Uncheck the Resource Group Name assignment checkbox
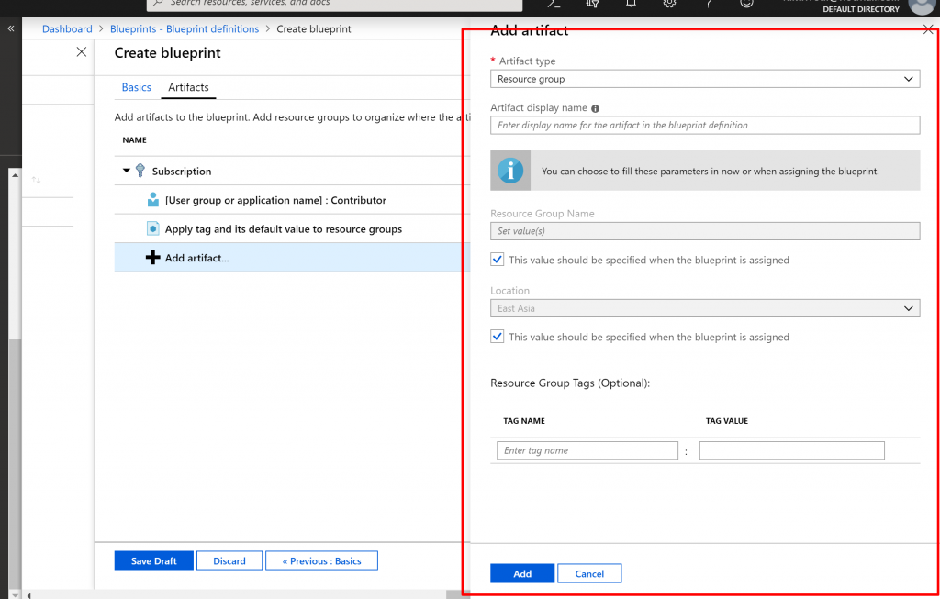 point(498,261)
